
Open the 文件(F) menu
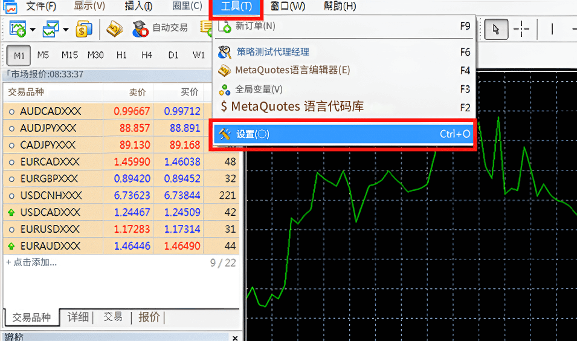[x=41, y=6]
